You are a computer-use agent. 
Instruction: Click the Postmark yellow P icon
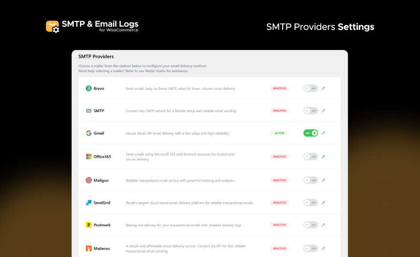click(x=89, y=225)
